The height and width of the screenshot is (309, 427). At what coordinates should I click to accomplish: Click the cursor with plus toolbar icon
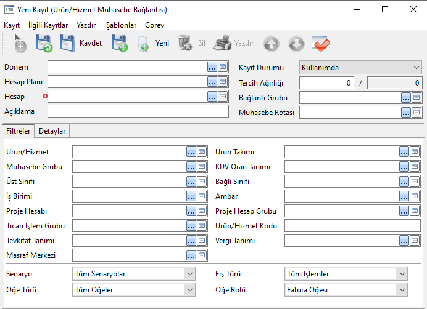(19, 43)
